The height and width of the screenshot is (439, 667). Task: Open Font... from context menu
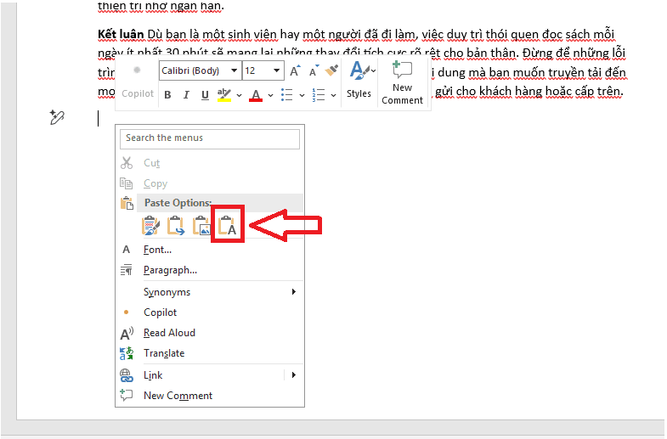(x=157, y=250)
